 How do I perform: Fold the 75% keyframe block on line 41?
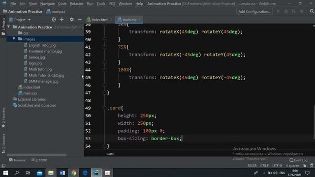point(104,47)
